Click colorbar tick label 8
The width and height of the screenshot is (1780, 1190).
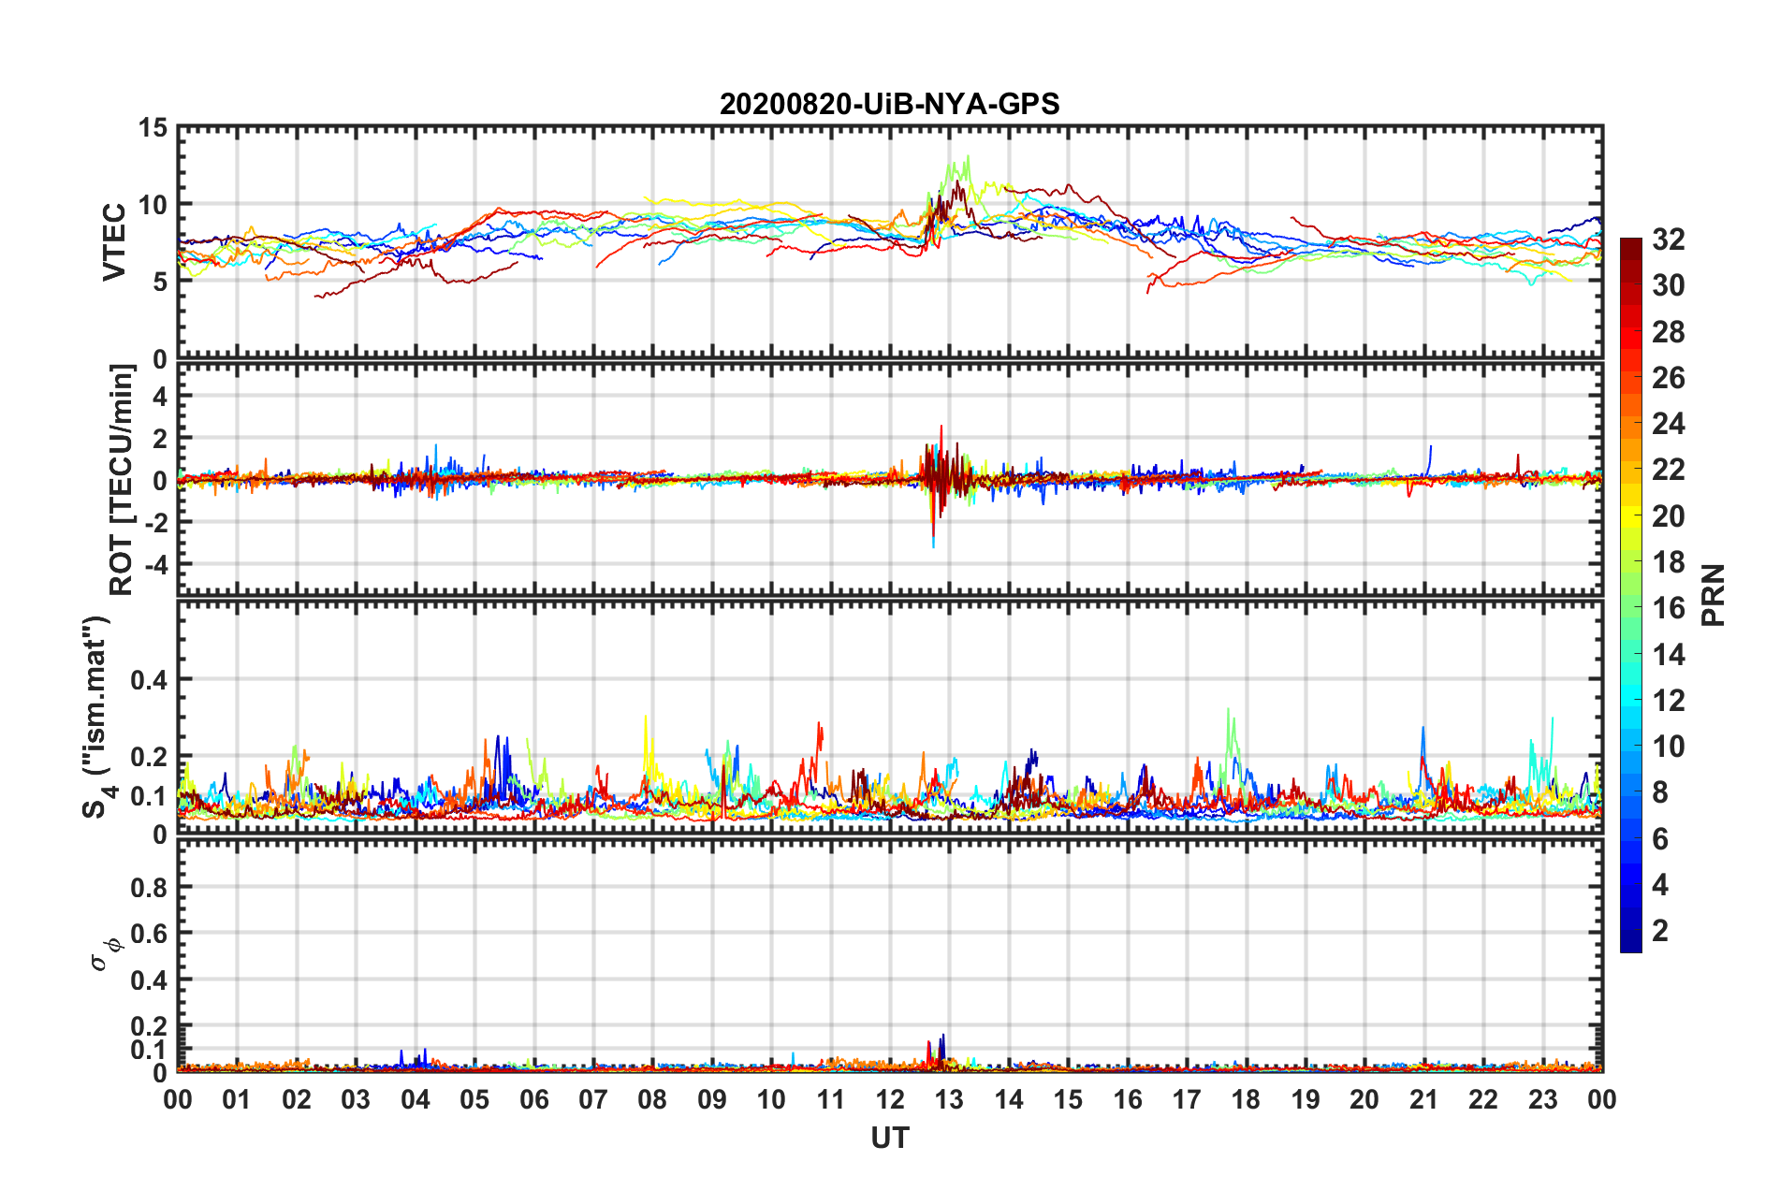coord(1660,792)
